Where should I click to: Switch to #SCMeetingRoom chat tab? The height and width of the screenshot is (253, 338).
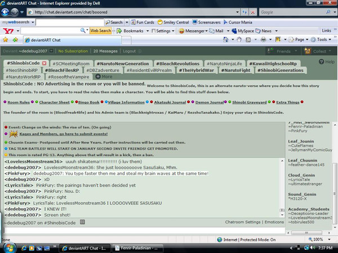pos(71,64)
